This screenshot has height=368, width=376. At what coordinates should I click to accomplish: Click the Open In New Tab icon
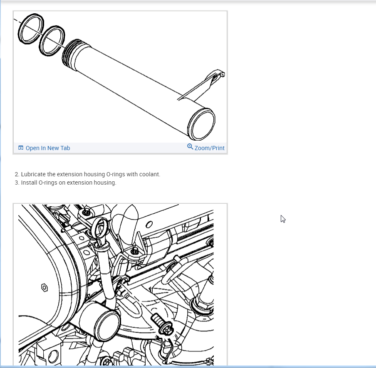(x=21, y=148)
